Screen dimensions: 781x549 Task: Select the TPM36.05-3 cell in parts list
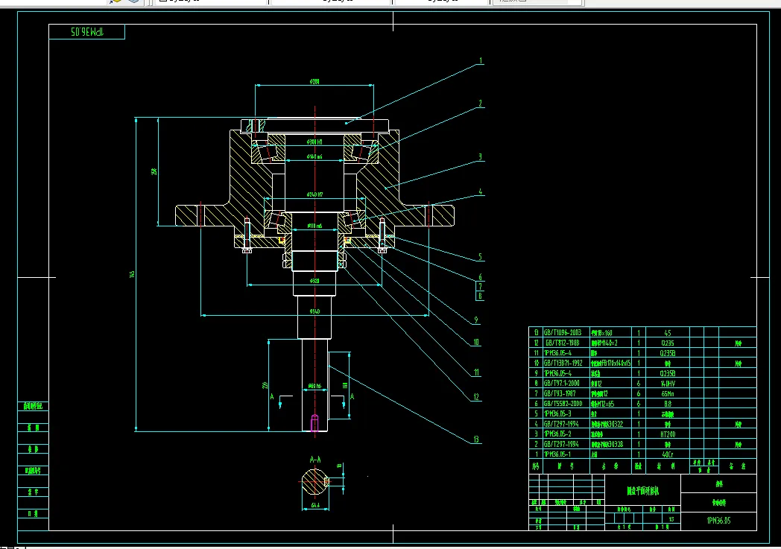coord(566,413)
